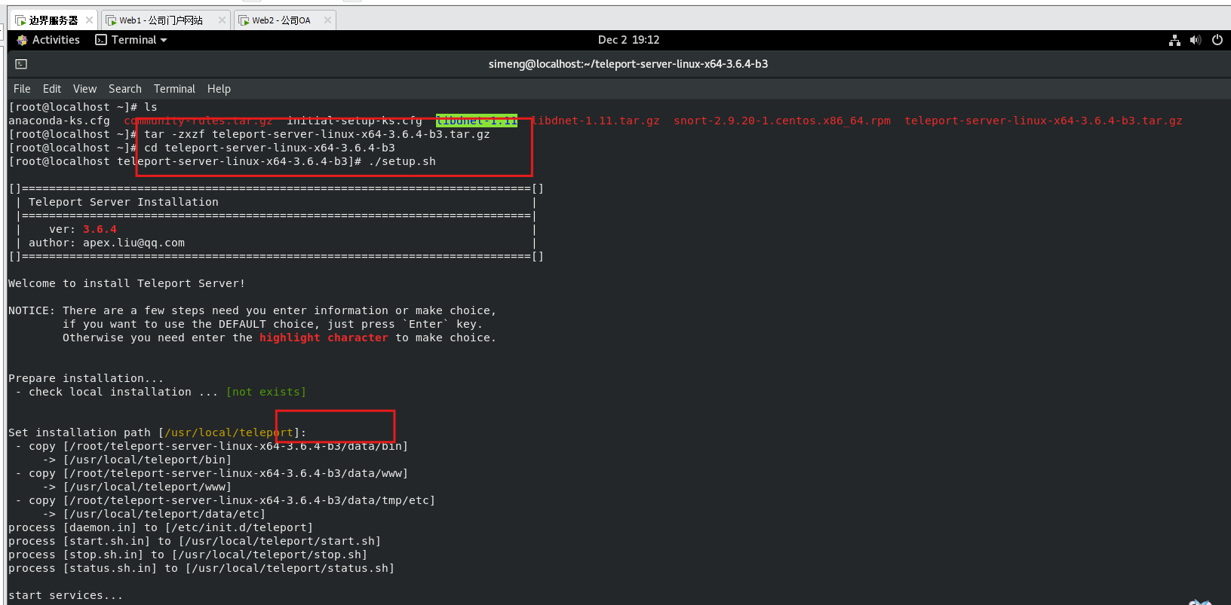Click the green [not exists] status
The width and height of the screenshot is (1231, 605).
pos(266,392)
